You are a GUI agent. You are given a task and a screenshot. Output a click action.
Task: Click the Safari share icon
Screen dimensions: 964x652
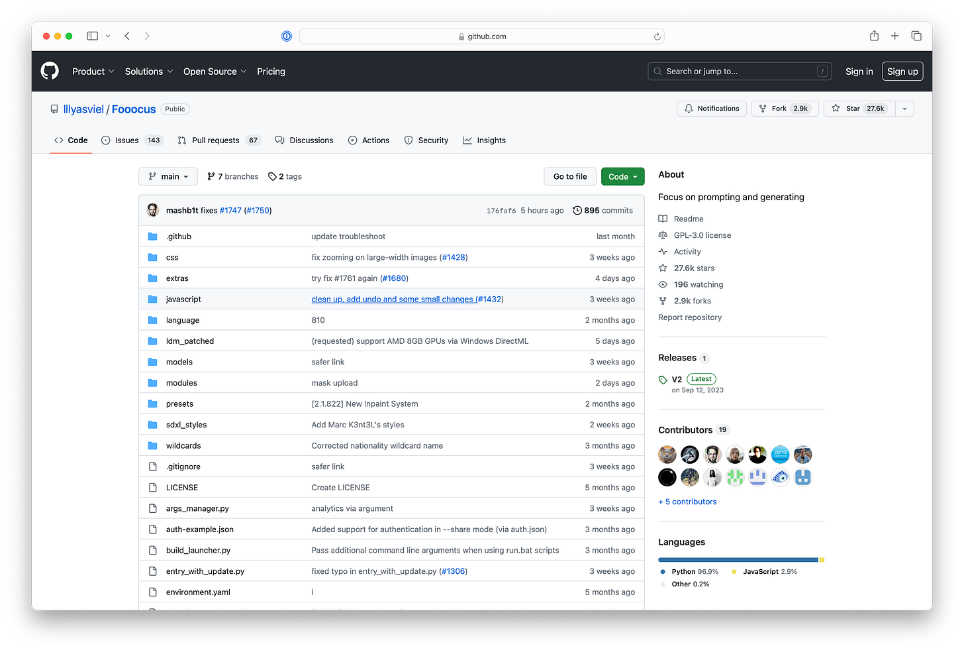click(x=874, y=36)
